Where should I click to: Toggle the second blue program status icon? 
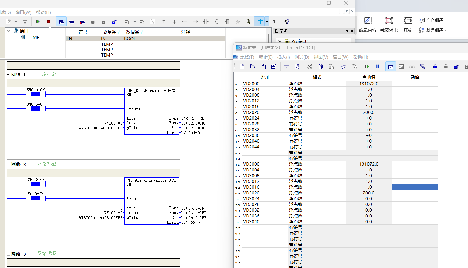pos(72,22)
